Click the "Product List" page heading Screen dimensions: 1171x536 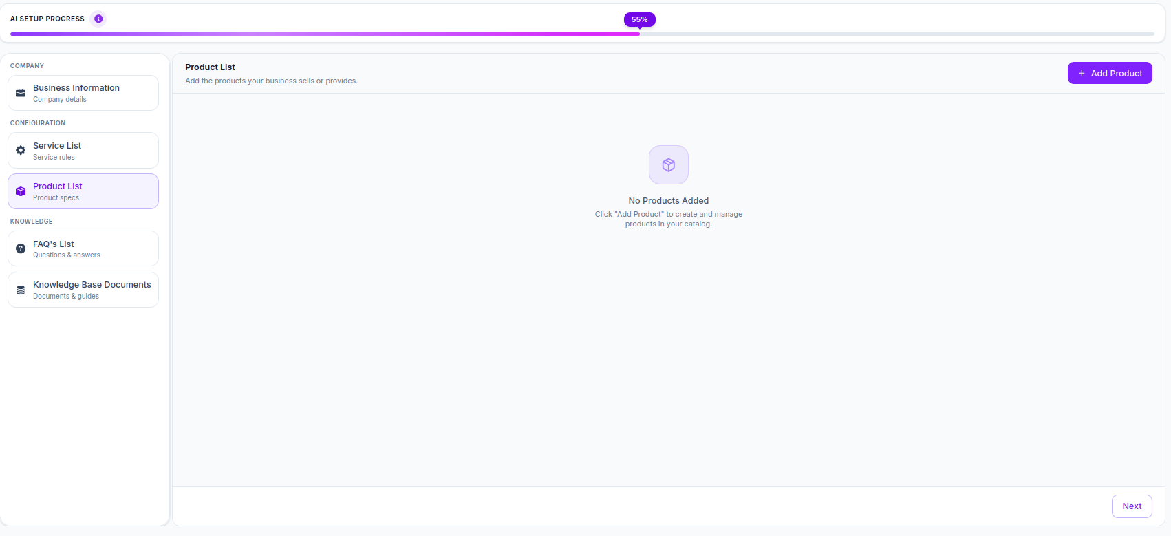point(210,67)
